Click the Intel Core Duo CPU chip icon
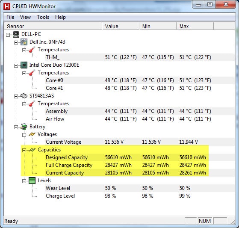 24,65
